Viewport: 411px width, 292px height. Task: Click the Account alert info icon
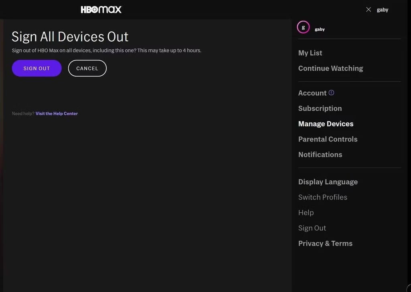click(331, 93)
